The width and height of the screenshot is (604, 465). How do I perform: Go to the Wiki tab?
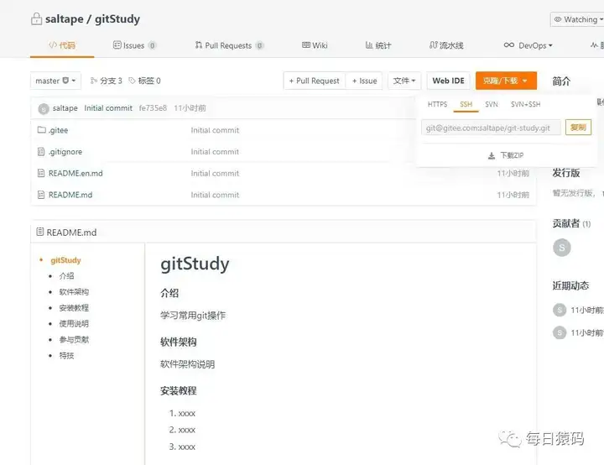tap(315, 45)
